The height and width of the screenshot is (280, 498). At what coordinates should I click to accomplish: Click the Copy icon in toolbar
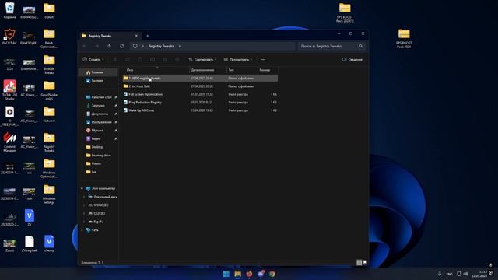point(128,59)
